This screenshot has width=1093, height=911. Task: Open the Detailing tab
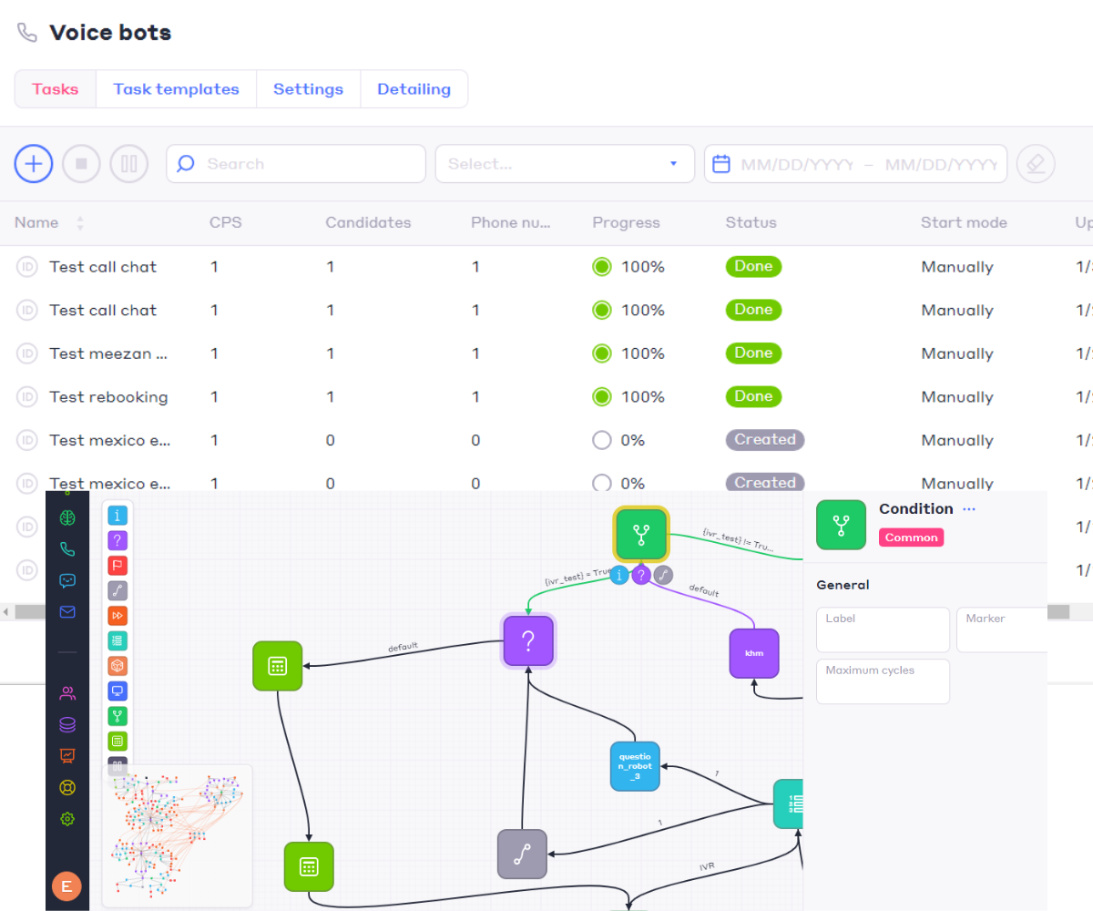pos(414,89)
